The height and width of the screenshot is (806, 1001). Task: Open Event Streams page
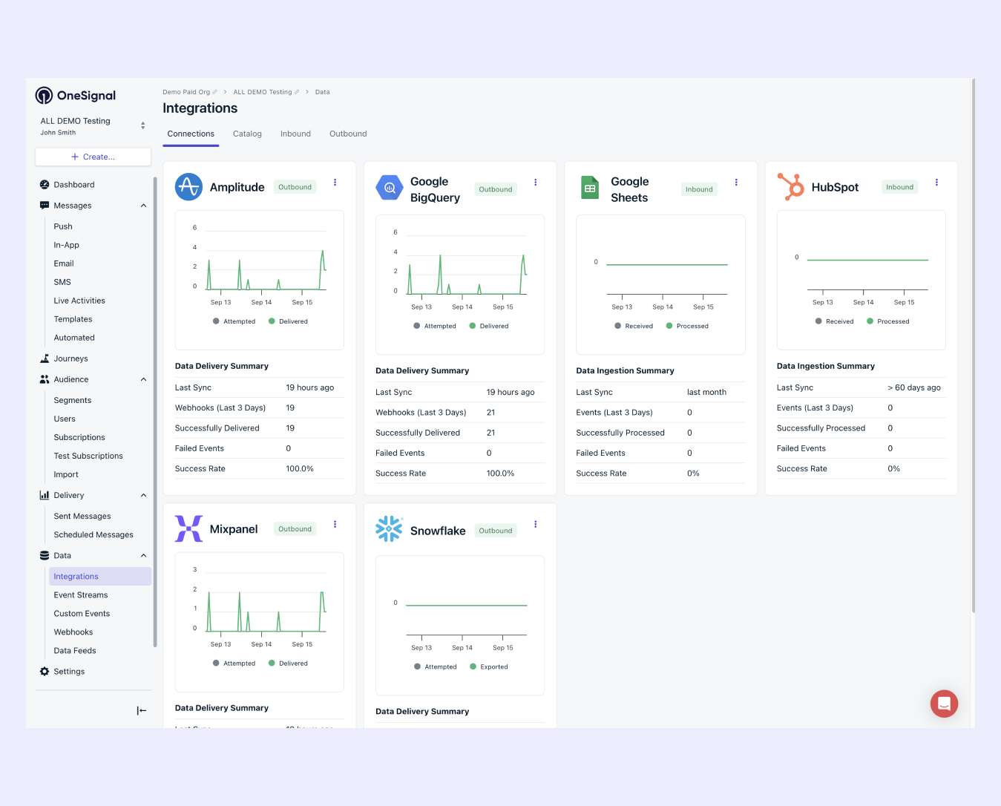(x=81, y=594)
